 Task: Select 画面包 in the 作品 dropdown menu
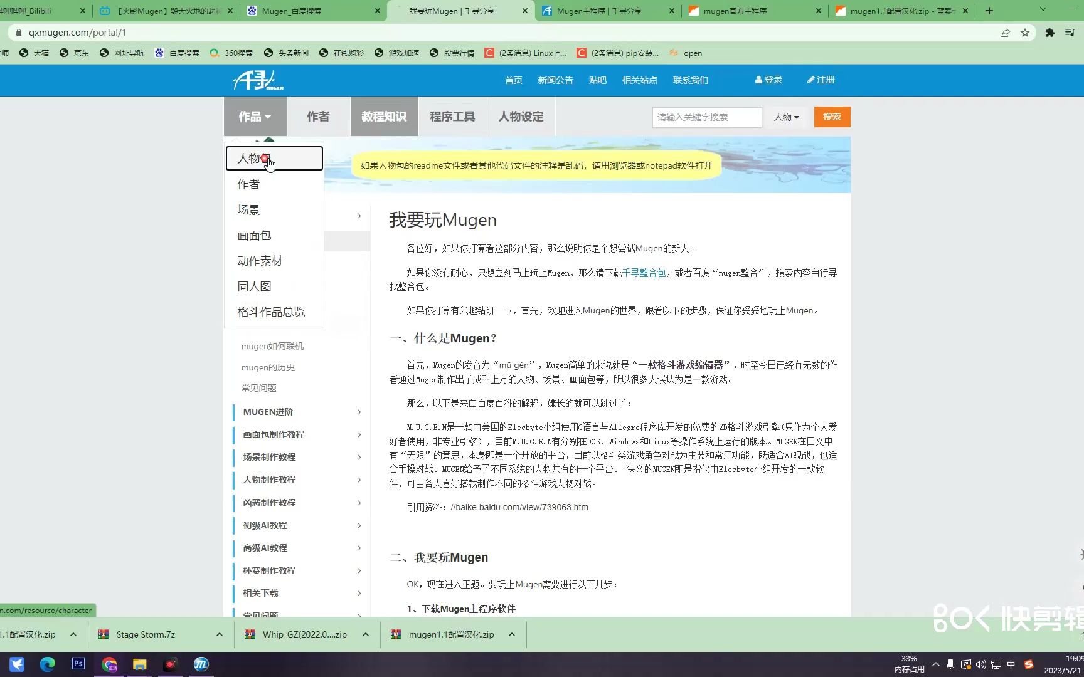(x=274, y=236)
